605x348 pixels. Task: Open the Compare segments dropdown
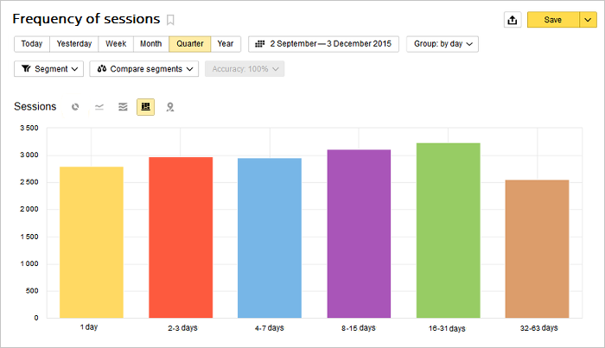coord(143,69)
